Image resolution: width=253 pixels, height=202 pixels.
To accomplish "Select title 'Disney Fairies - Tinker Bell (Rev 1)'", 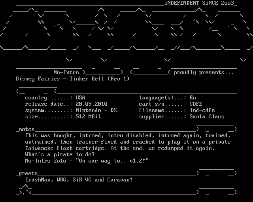I will pos(73,79).
